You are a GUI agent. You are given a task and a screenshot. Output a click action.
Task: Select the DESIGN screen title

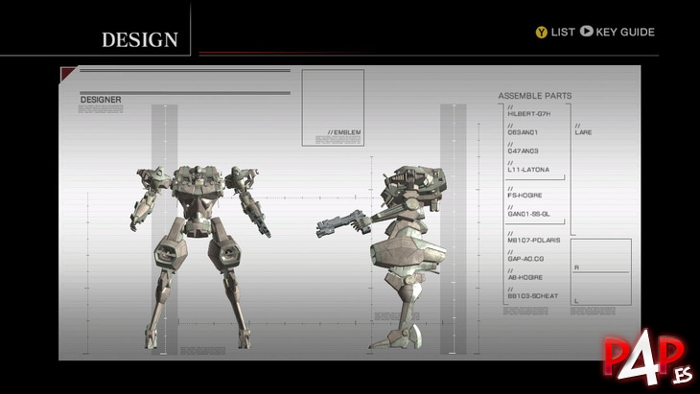(x=140, y=39)
